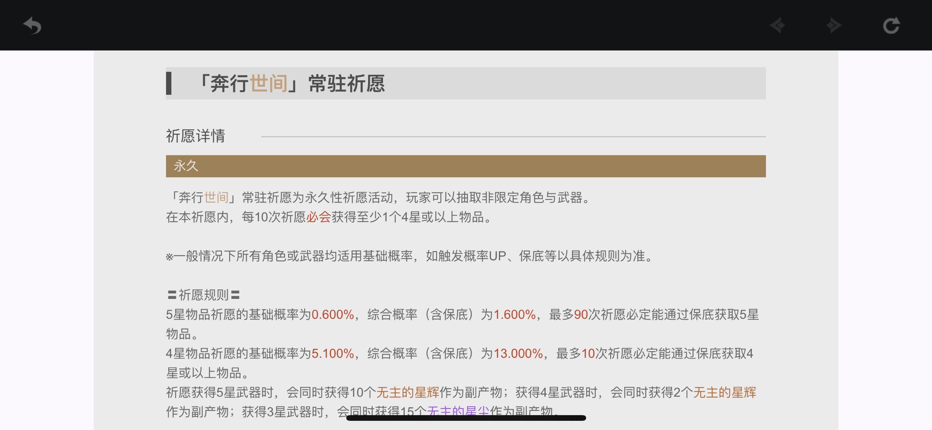Select the 「奔行世间」常驻祈愿 heading

coord(290,84)
